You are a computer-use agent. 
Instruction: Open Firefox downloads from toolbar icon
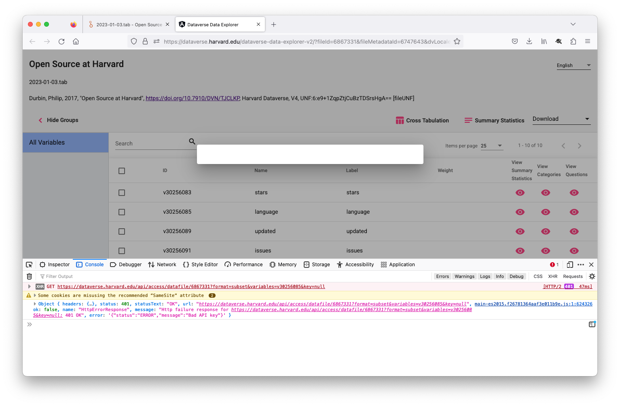529,41
